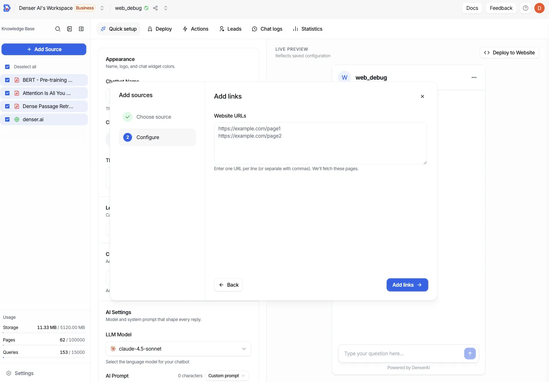
Task: Open the Docs link
Action: (472, 8)
